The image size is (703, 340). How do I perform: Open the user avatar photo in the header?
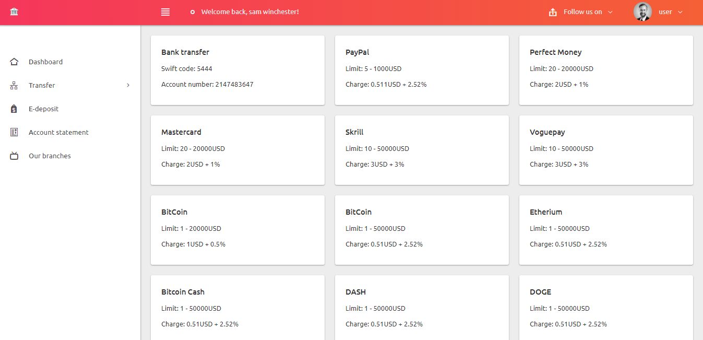point(642,11)
